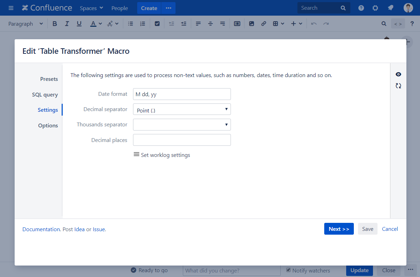Image resolution: width=420 pixels, height=277 pixels.
Task: Click the insert link toolbar icon
Action: pos(264,24)
